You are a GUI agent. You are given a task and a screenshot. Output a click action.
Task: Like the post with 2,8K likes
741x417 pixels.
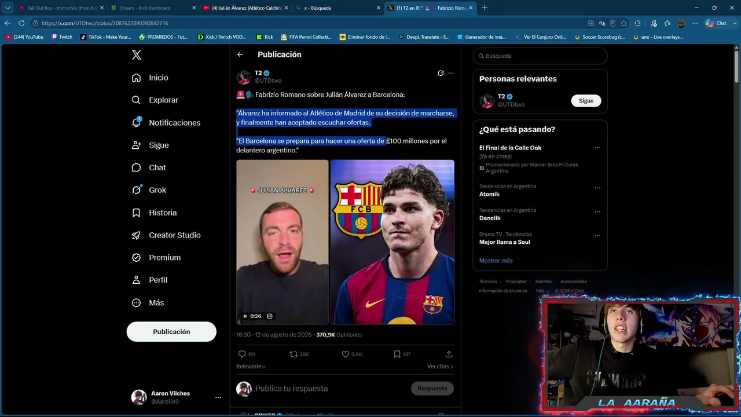point(352,354)
